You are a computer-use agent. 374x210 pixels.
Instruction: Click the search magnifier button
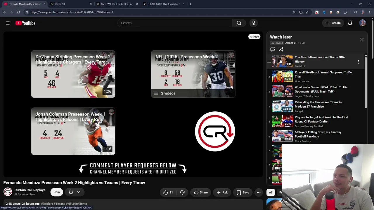point(239,23)
